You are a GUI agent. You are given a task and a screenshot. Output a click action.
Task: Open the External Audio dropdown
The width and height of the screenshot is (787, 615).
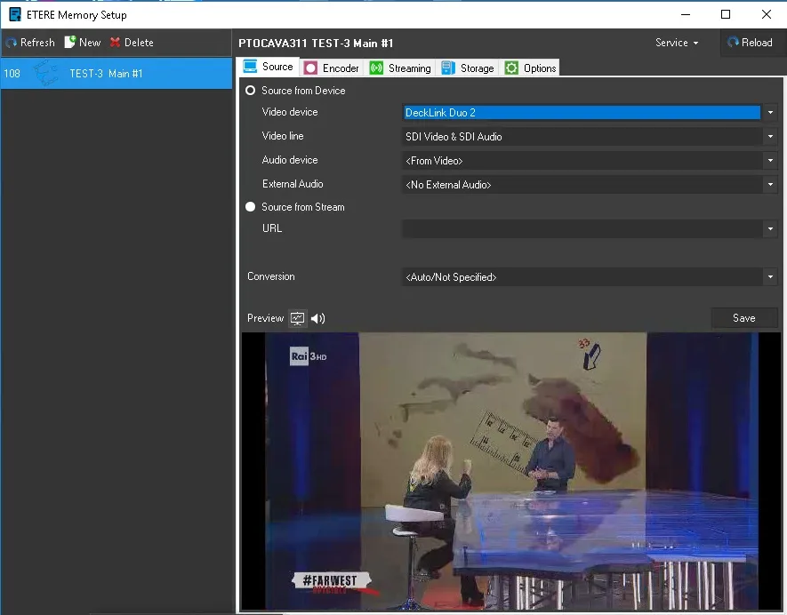[770, 185]
